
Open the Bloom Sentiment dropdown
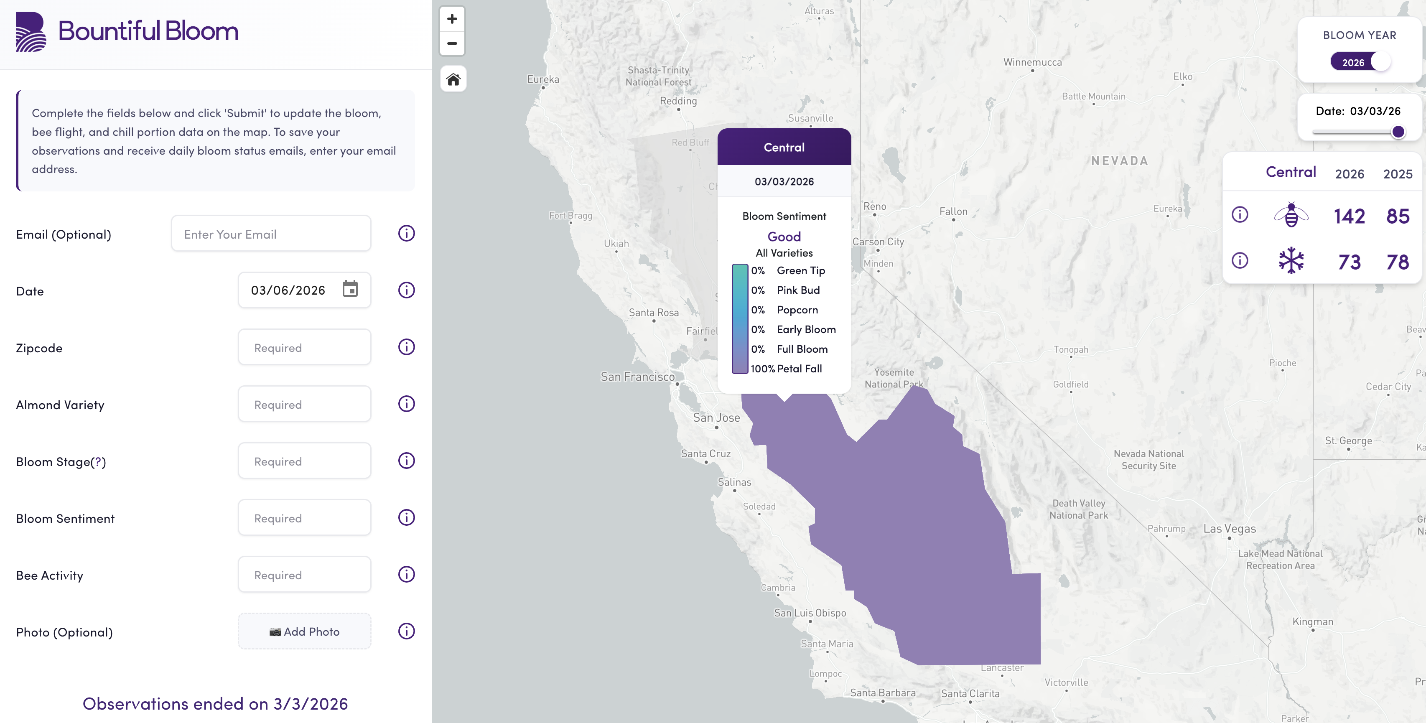[304, 518]
